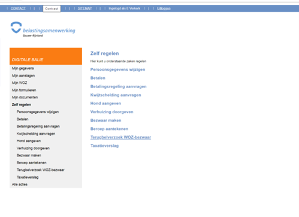Open main link Betalingsregeling aanvragen

(x=119, y=86)
